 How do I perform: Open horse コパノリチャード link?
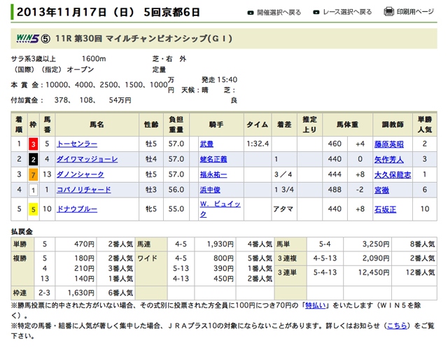pyautogui.click(x=84, y=190)
